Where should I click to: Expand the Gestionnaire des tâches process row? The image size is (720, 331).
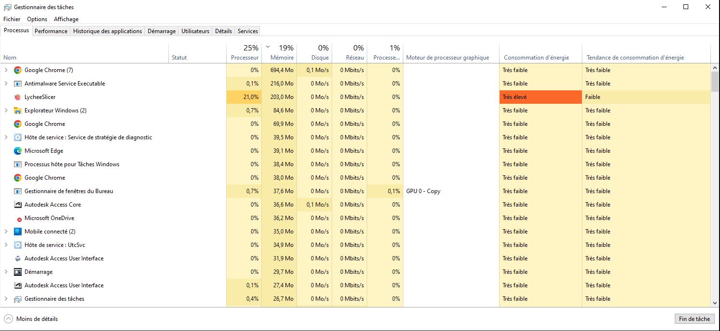click(6, 299)
